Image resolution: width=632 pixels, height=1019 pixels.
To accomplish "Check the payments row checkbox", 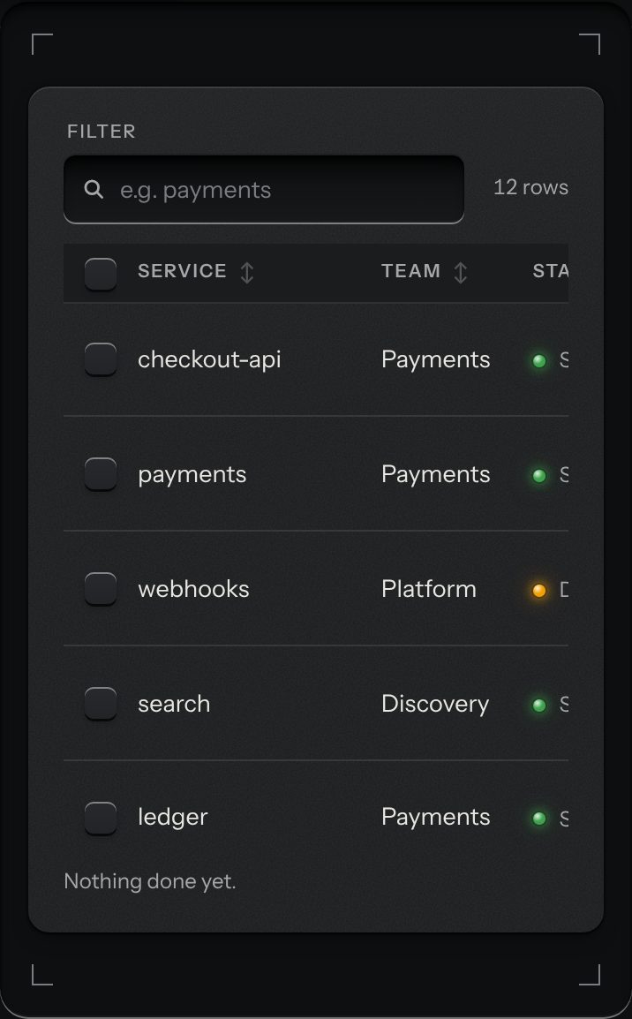I will point(101,474).
